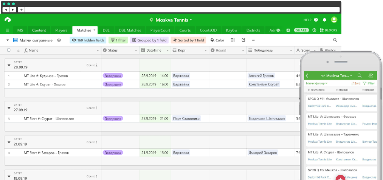Click the search magnifier icon in toolbar
383x180 pixels.
(335, 40)
